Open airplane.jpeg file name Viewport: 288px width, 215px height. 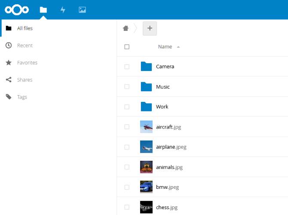[171, 147]
